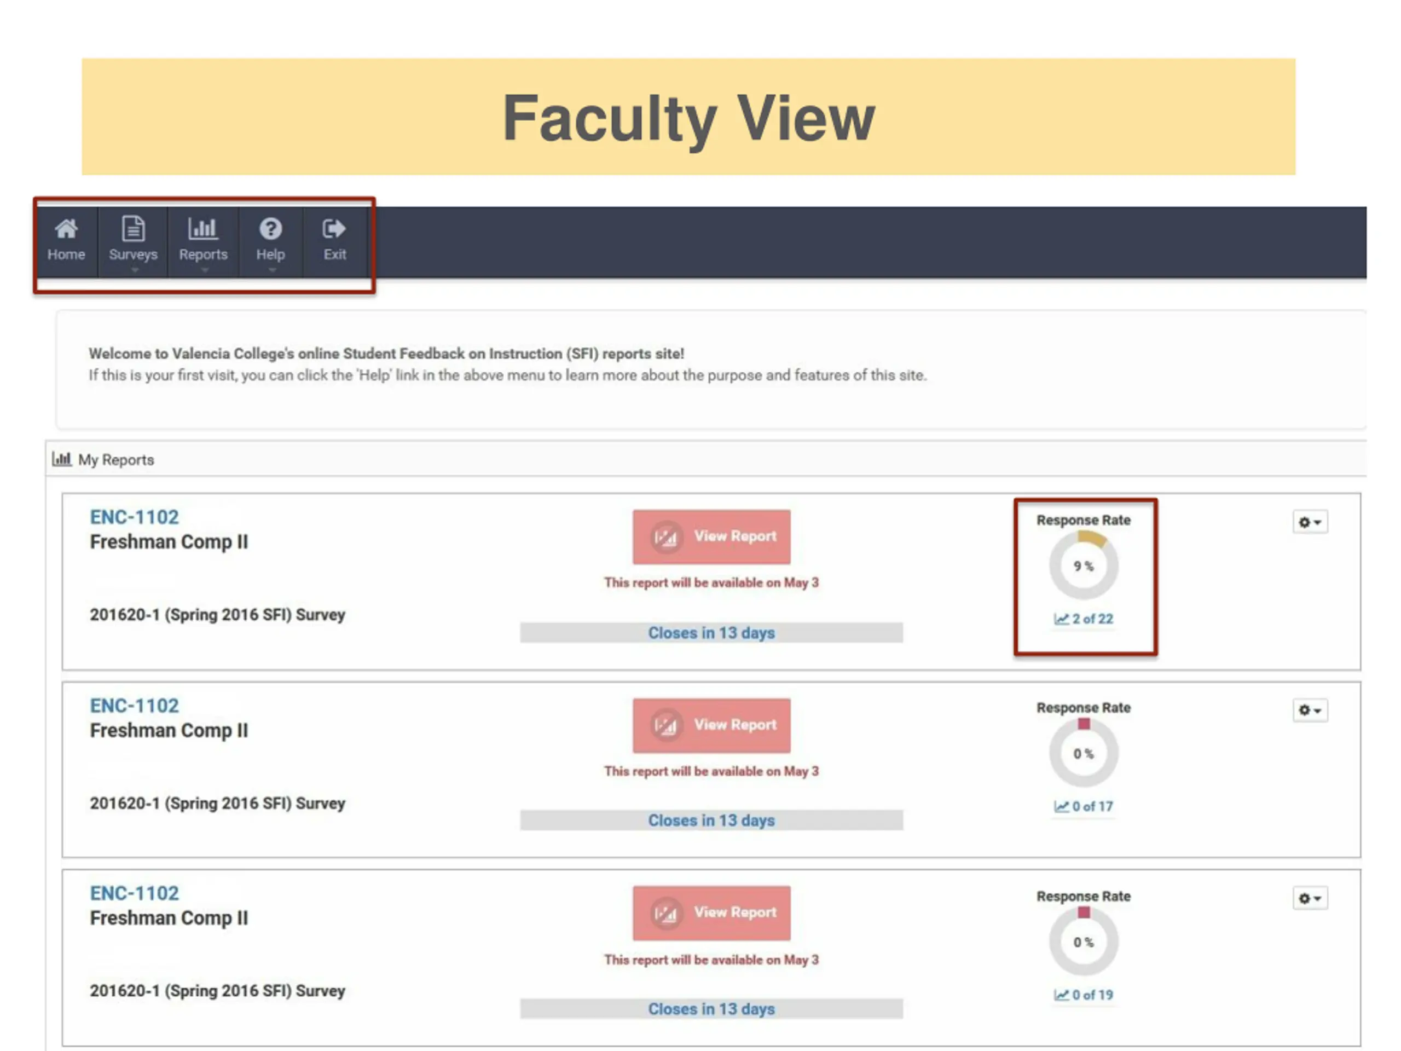Click the Welcome to Valencia College's message

click(386, 354)
